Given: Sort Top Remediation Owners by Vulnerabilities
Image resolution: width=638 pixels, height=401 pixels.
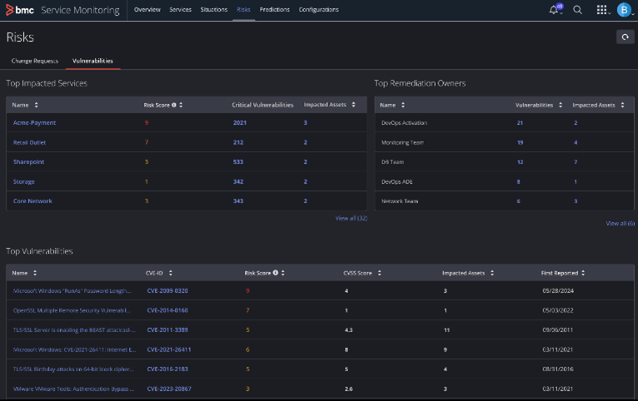Looking at the screenshot, I should [561, 105].
